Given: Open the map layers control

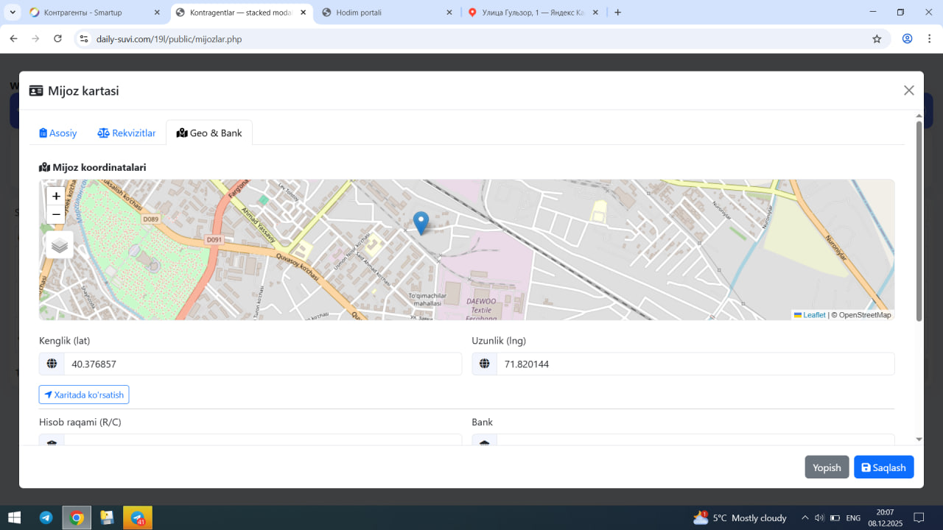Looking at the screenshot, I should tap(60, 245).
